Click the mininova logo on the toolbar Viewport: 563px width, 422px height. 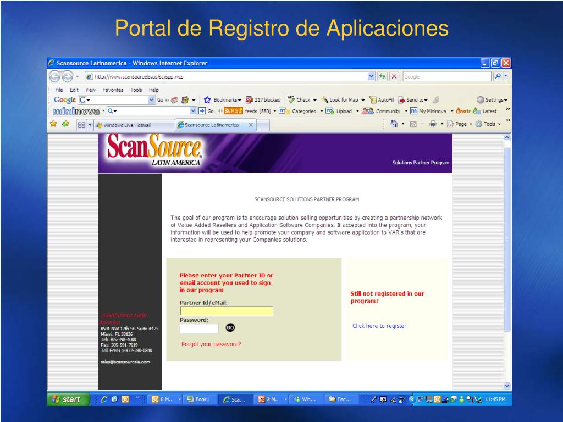(x=76, y=111)
